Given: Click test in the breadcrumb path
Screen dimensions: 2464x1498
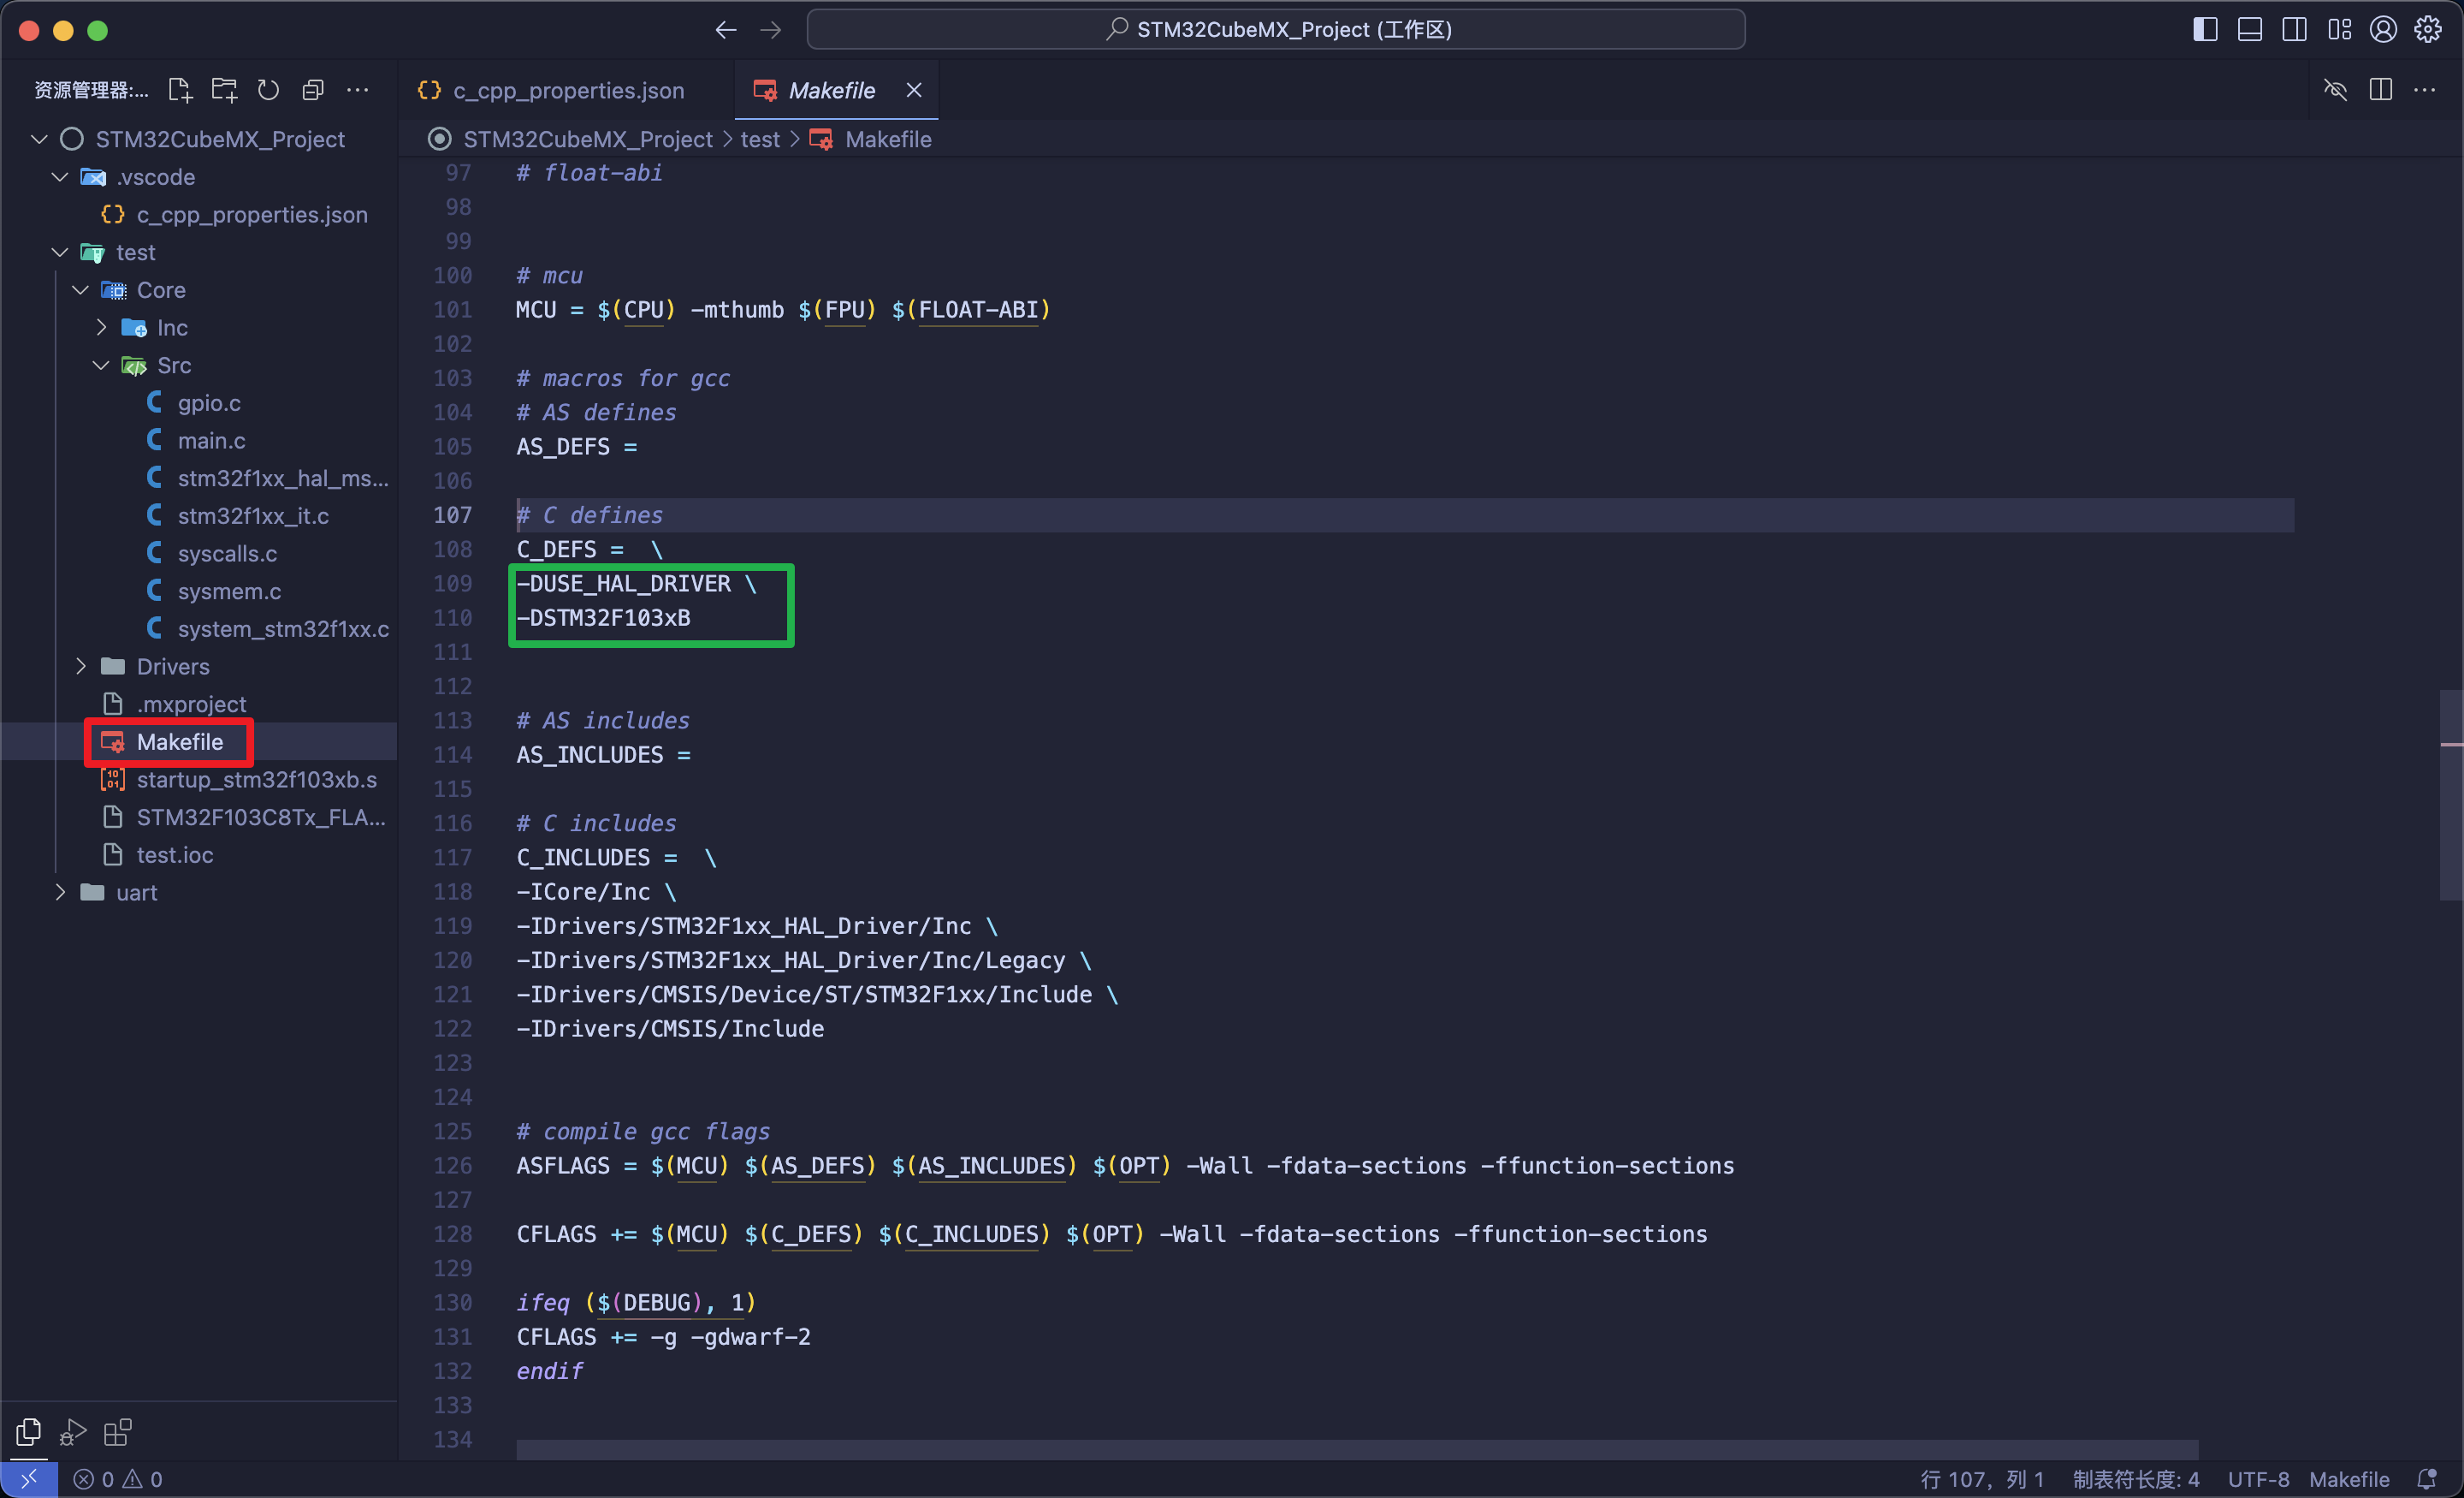Looking at the screenshot, I should pos(761,139).
